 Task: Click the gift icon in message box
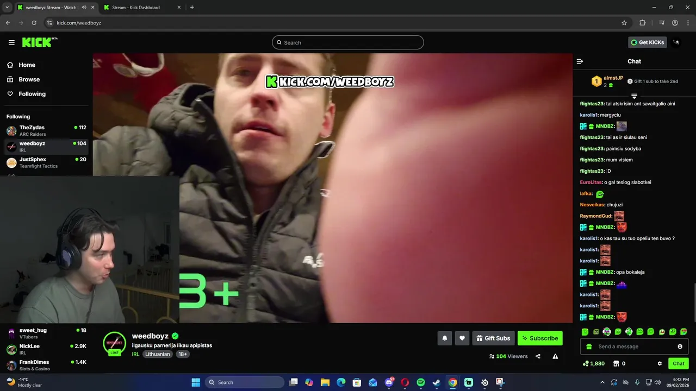pos(589,346)
